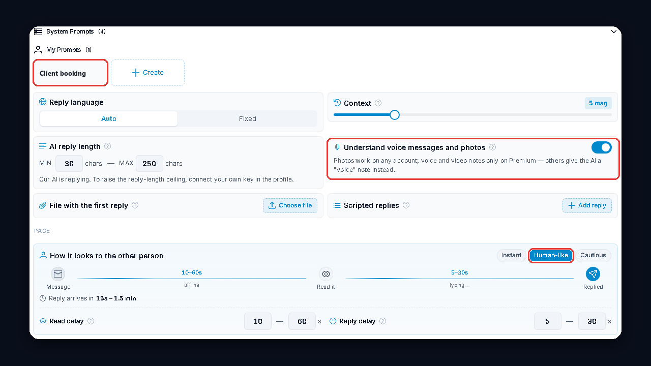Viewport: 651px width, 366px height.
Task: Collapse the System Prompts section chevron
Action: pos(613,32)
